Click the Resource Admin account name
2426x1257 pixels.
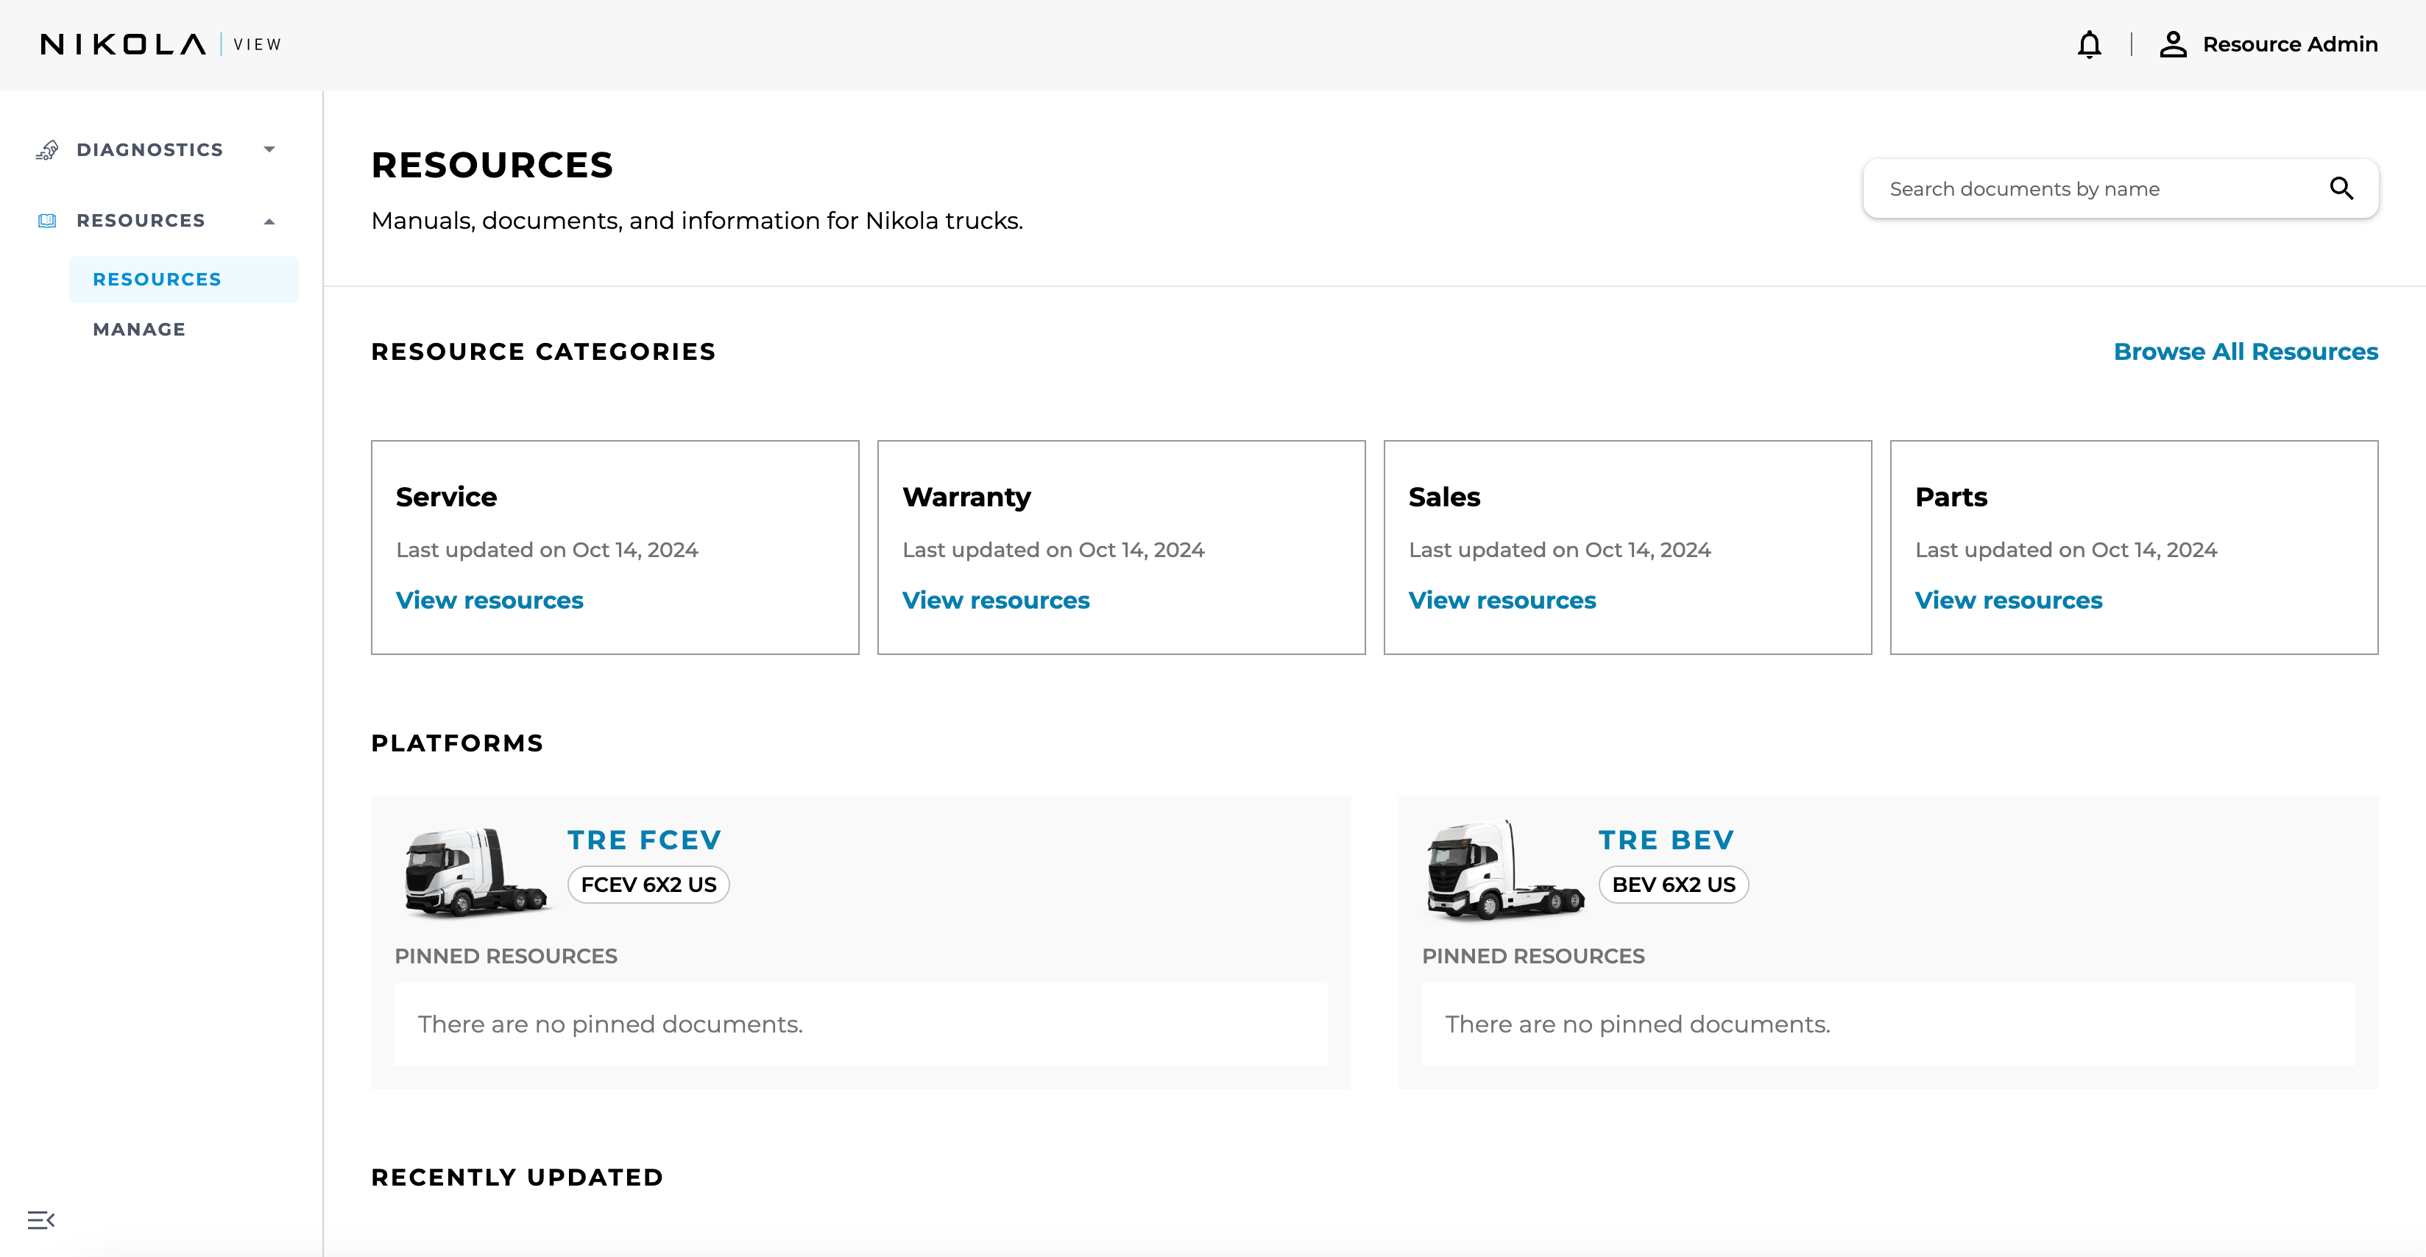(2289, 44)
